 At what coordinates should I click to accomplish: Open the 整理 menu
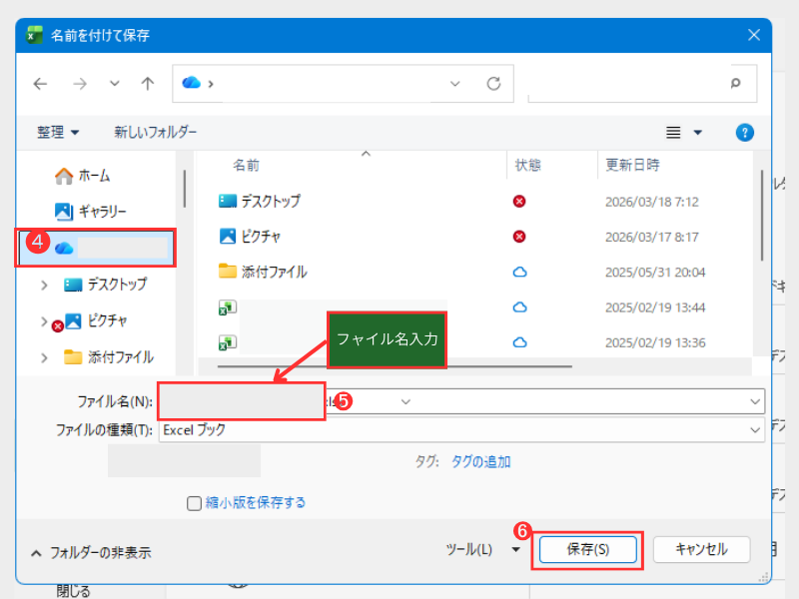pyautogui.click(x=58, y=132)
